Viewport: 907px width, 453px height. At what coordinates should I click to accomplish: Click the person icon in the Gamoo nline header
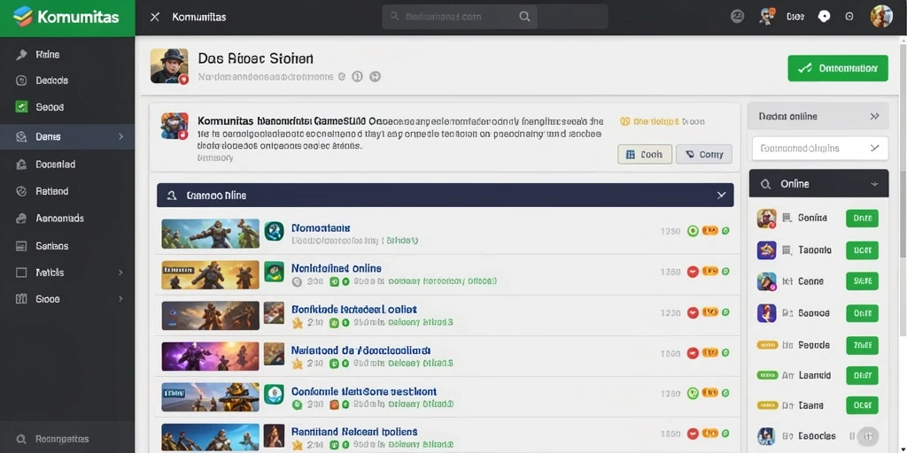click(171, 196)
